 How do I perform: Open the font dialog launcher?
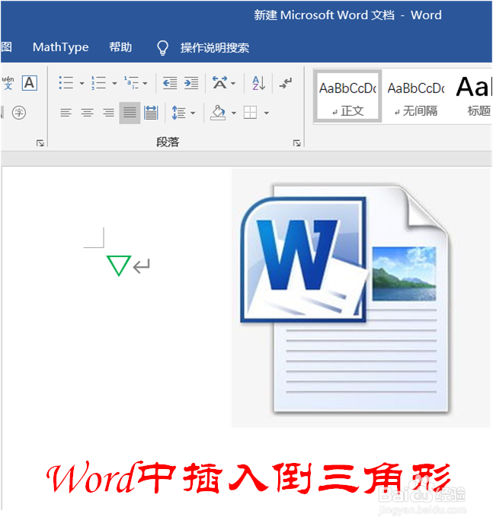point(40,143)
